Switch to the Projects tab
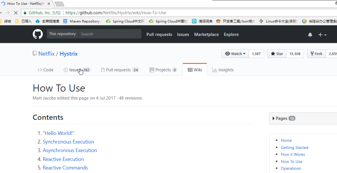 point(163,70)
